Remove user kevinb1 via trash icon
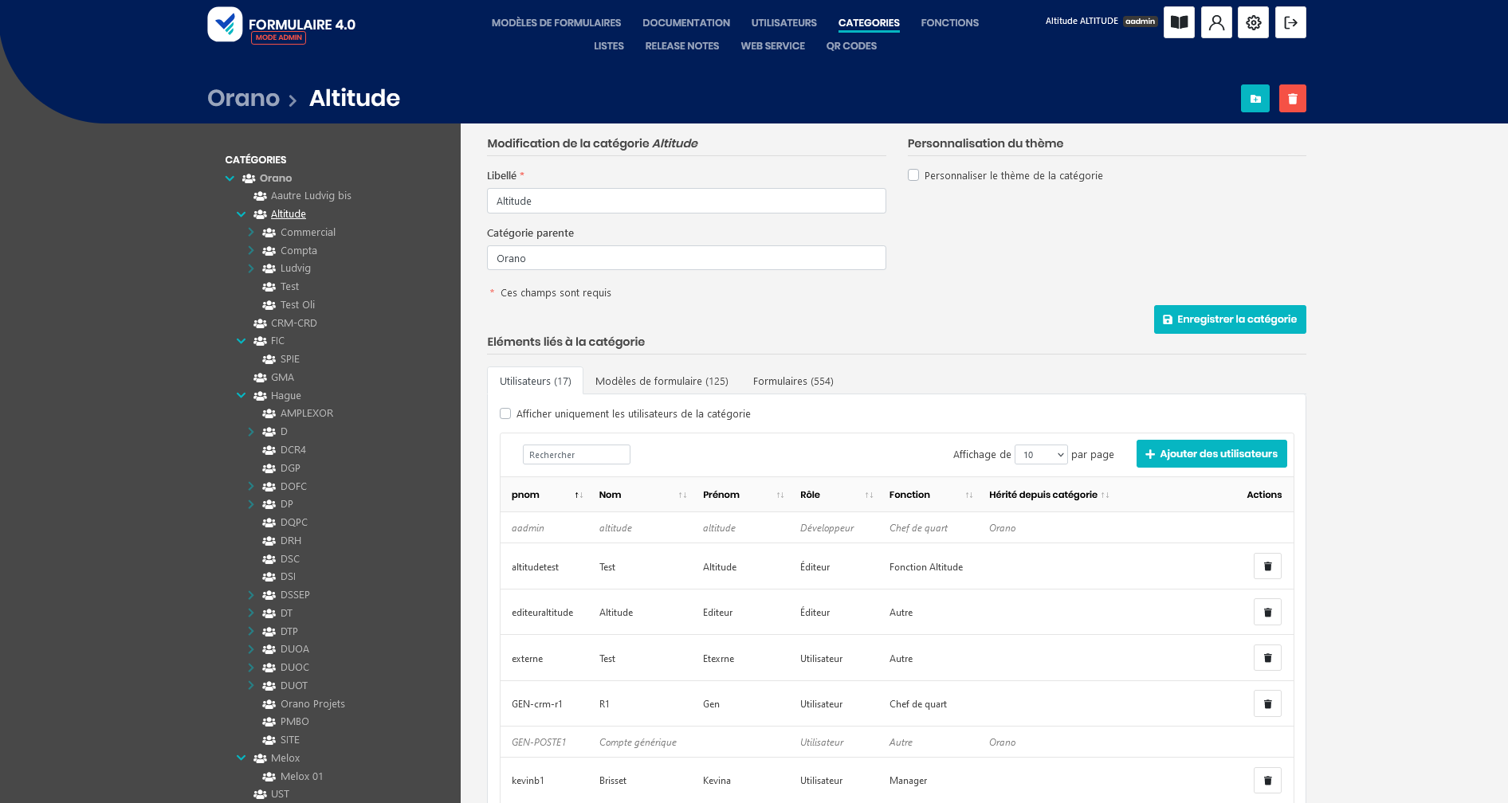This screenshot has width=1508, height=803. [x=1267, y=781]
